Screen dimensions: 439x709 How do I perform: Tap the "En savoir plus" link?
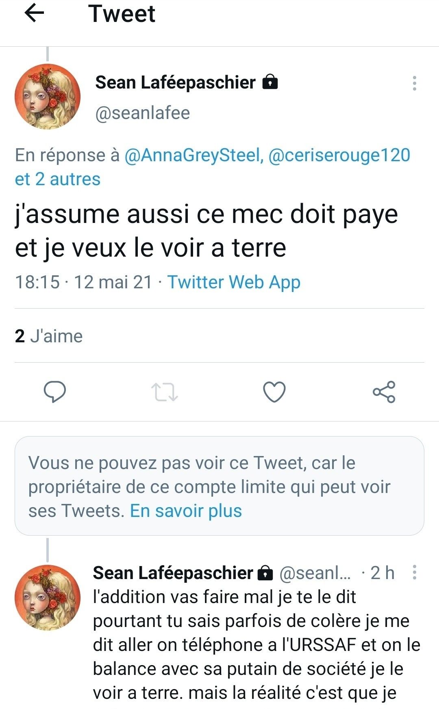coord(186,511)
